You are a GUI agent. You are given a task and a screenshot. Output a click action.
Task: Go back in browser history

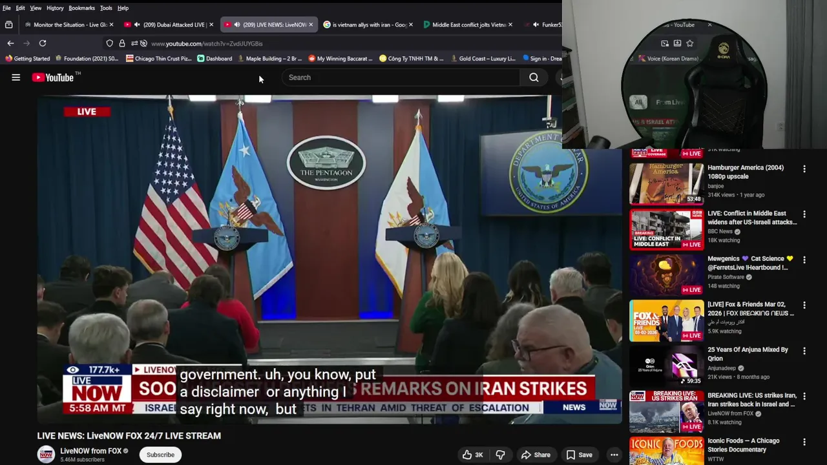10,43
